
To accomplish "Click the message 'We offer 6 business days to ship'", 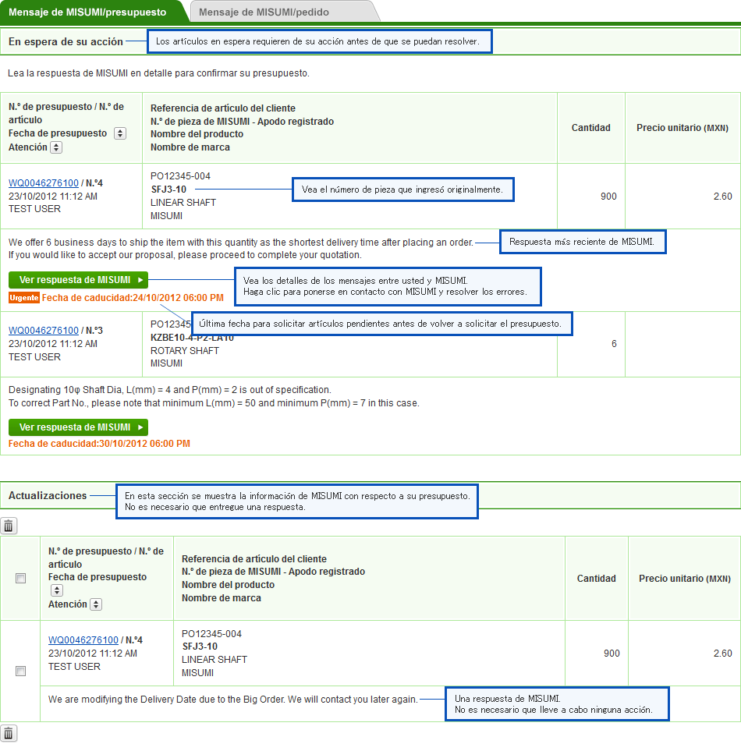I will click(x=241, y=242).
